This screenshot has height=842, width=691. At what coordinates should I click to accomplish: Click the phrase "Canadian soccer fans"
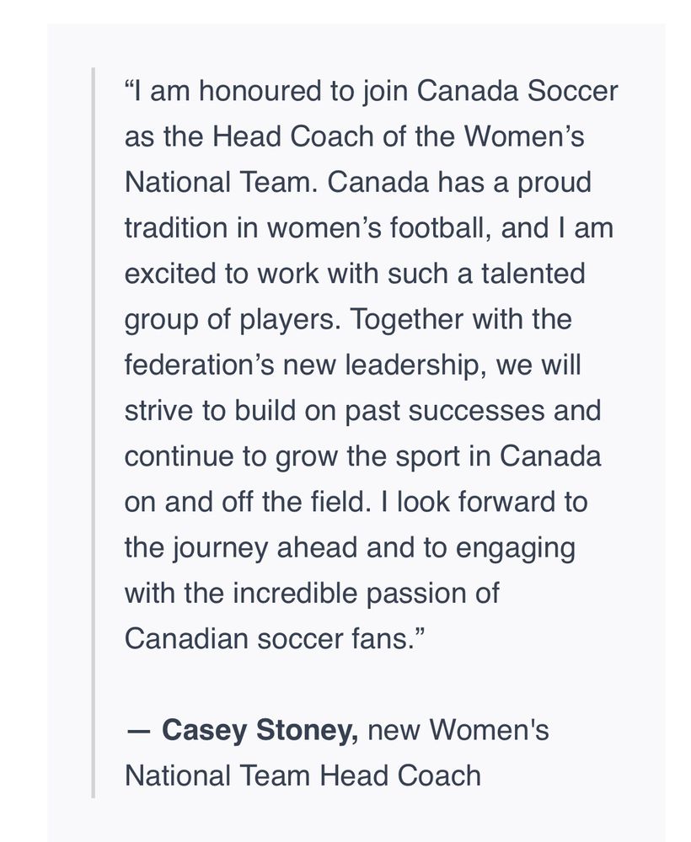click(266, 638)
